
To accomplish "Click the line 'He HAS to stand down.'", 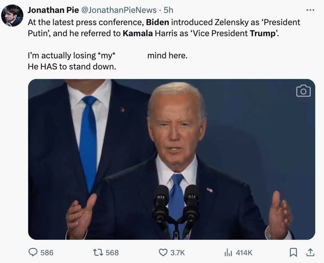I will pos(72,66).
